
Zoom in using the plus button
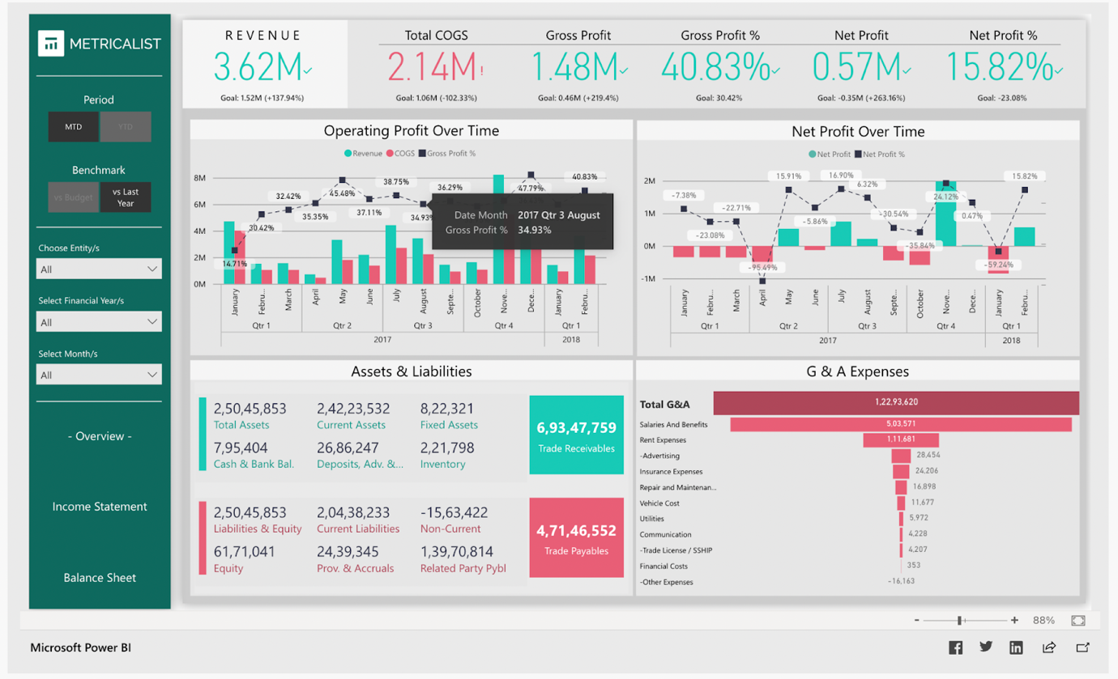(1014, 620)
